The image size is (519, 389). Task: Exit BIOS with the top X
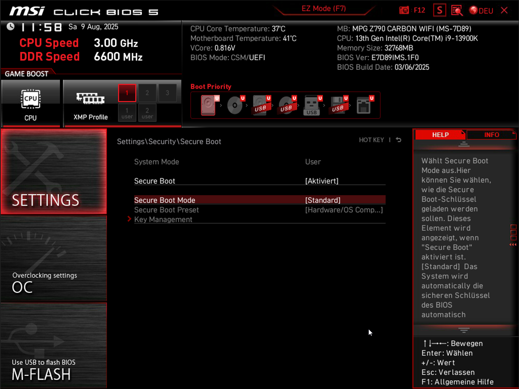(504, 10)
